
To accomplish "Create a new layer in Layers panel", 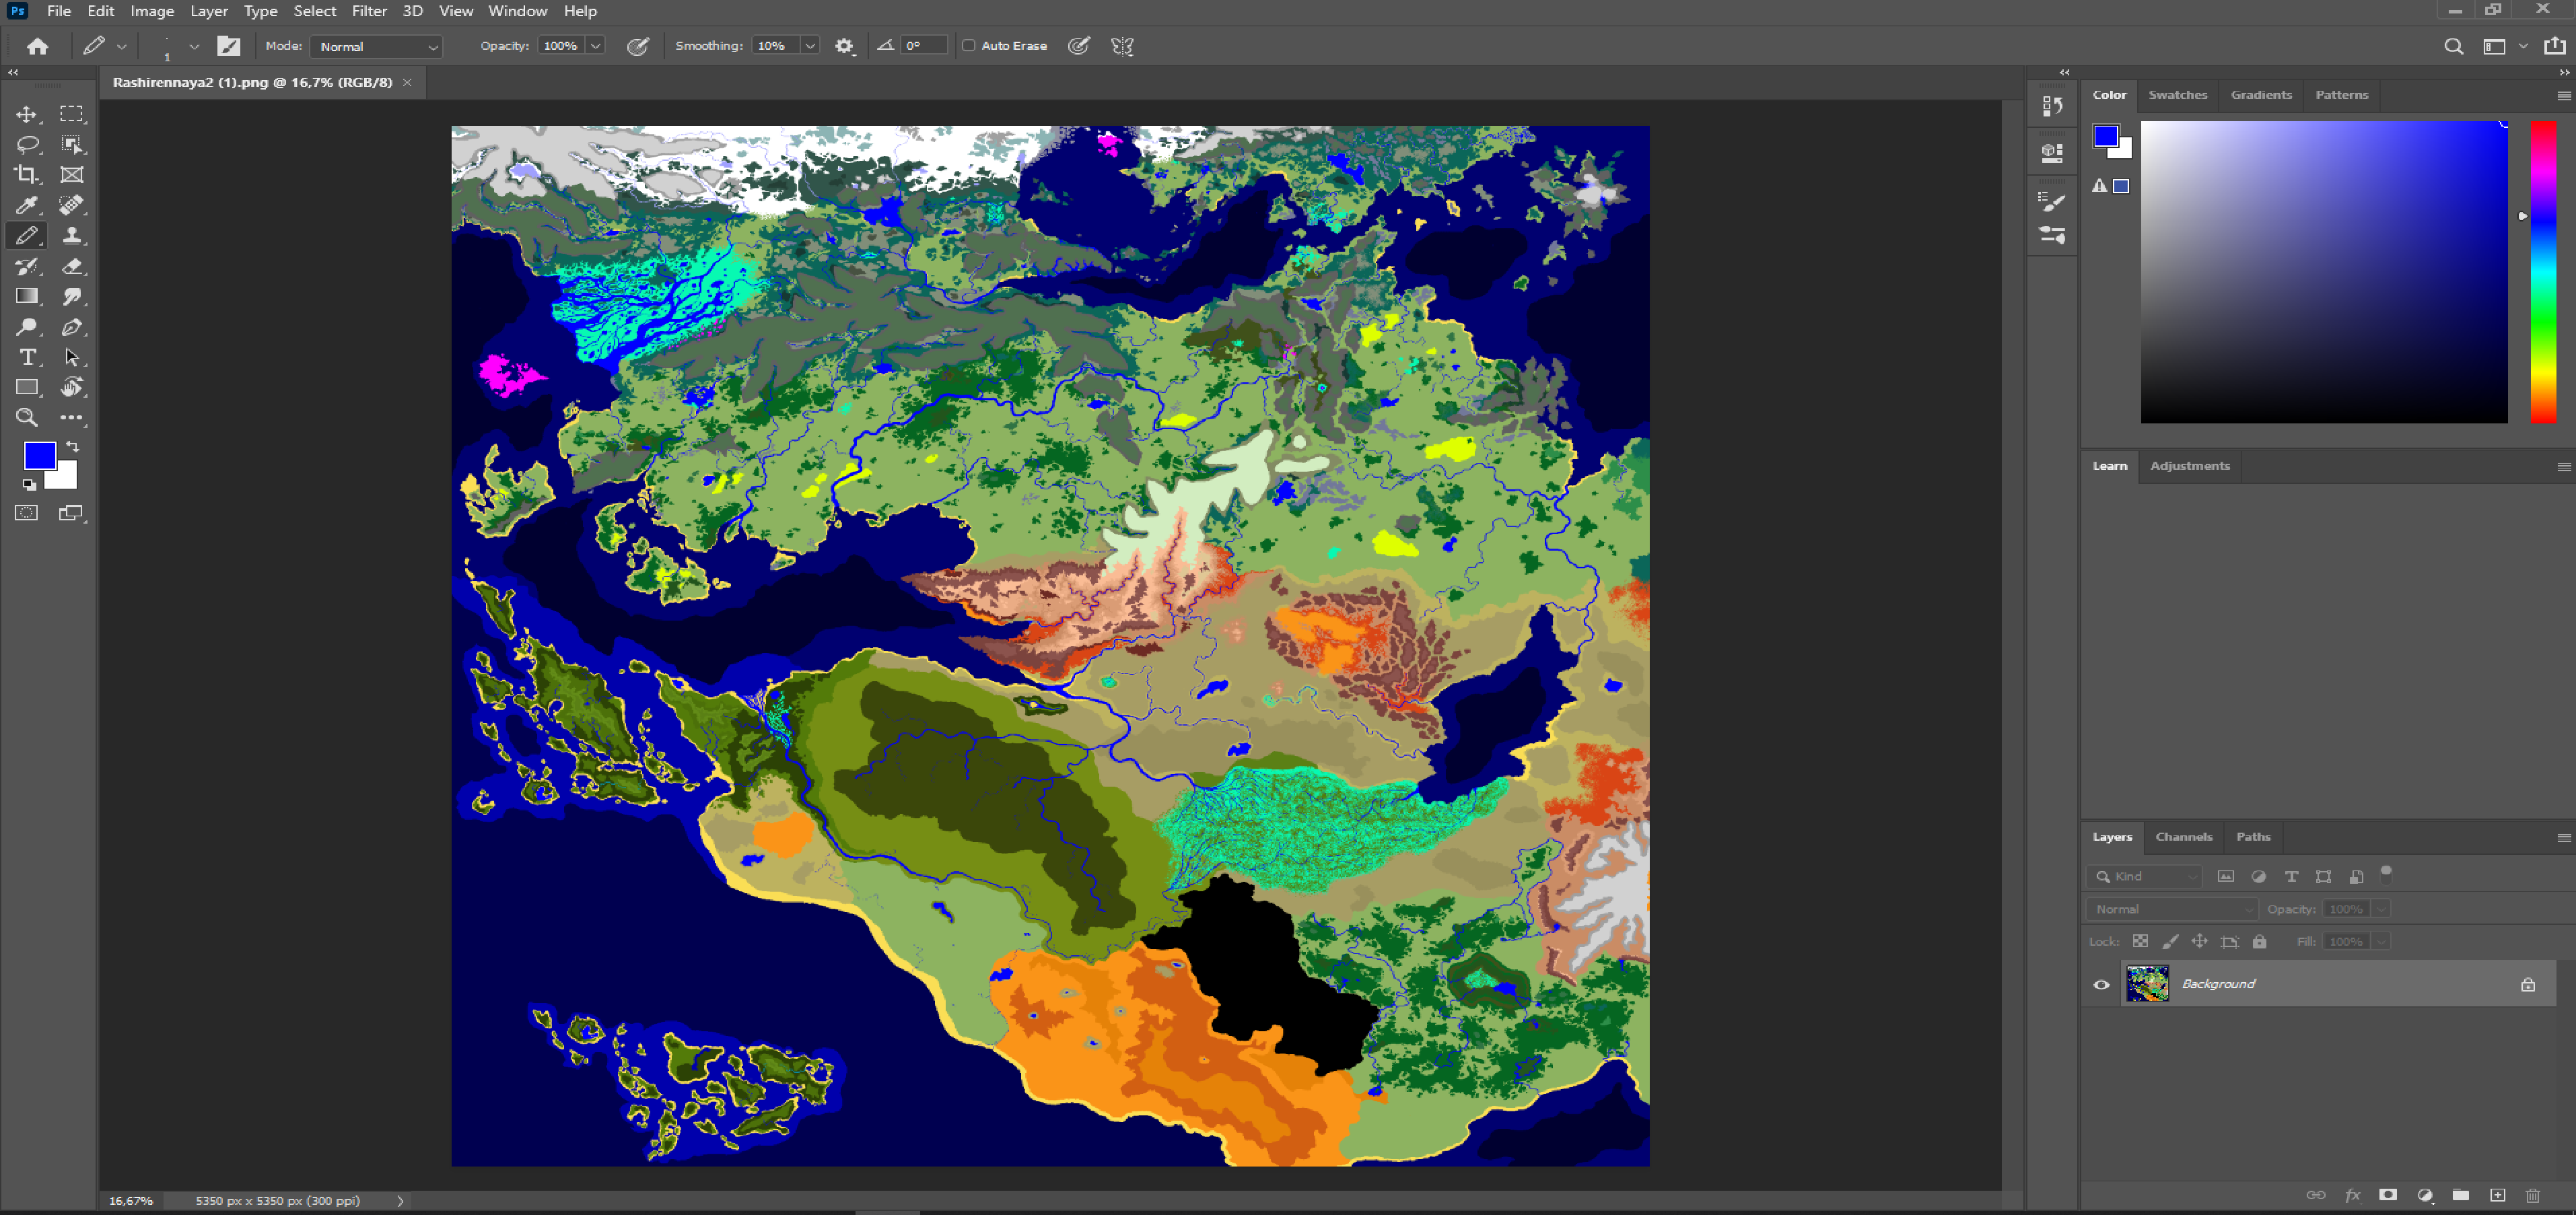I will tap(2497, 1195).
